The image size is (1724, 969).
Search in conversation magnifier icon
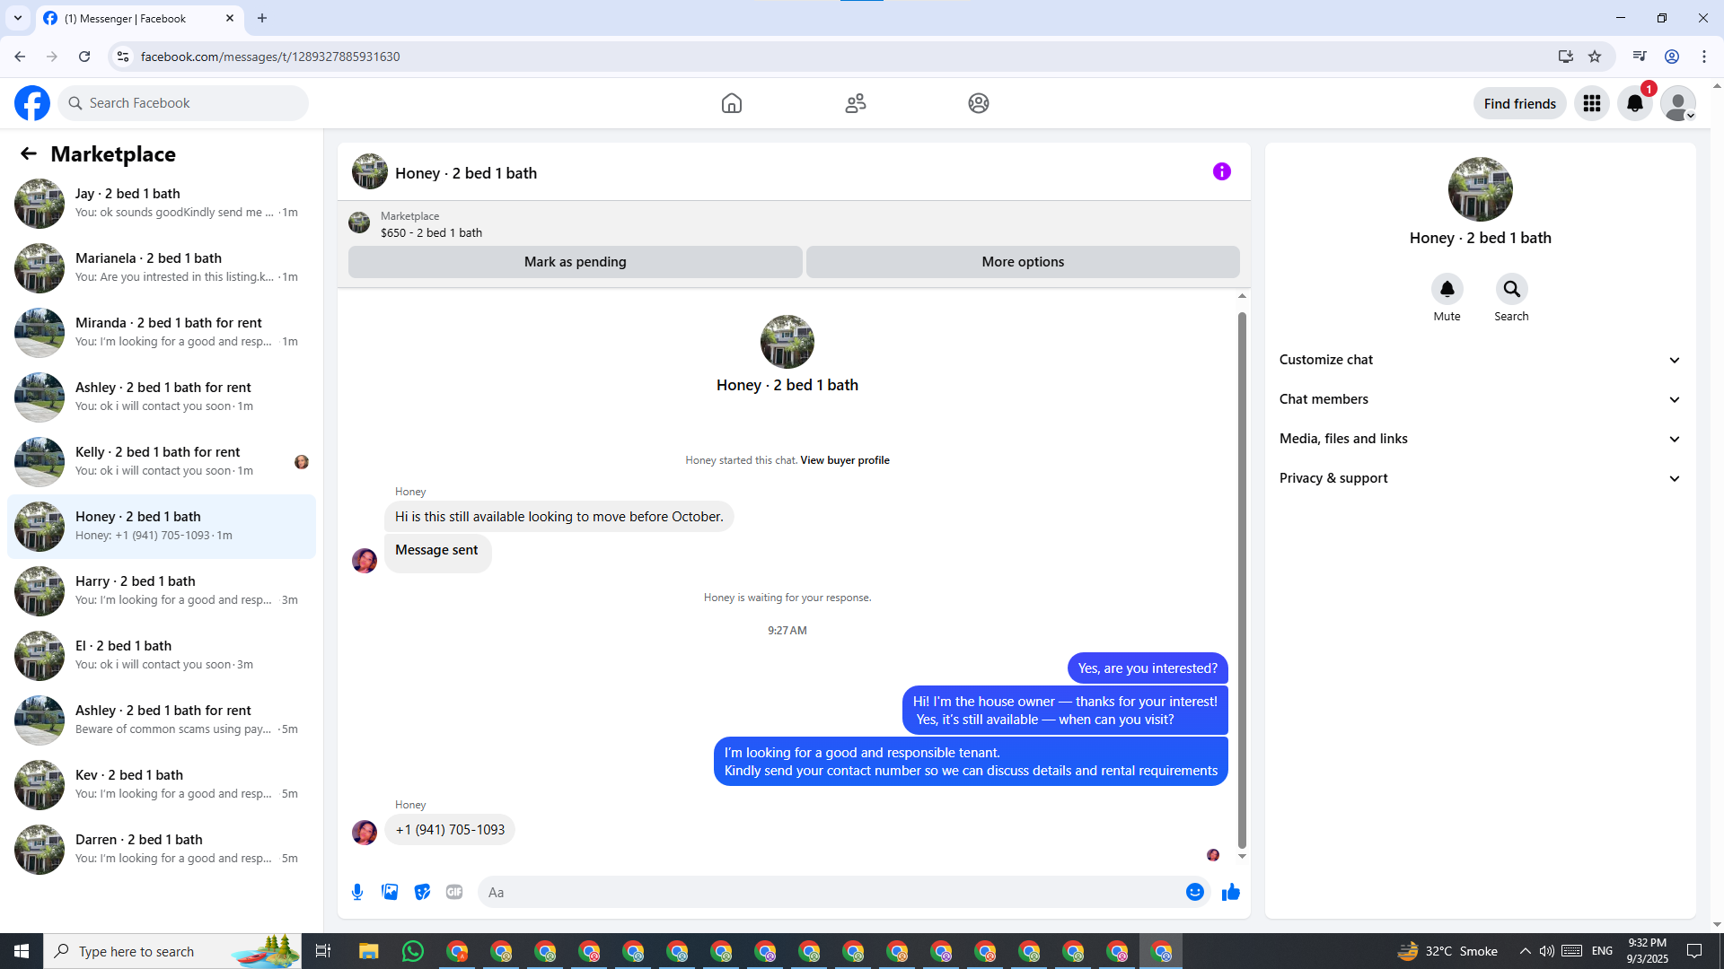(1511, 289)
